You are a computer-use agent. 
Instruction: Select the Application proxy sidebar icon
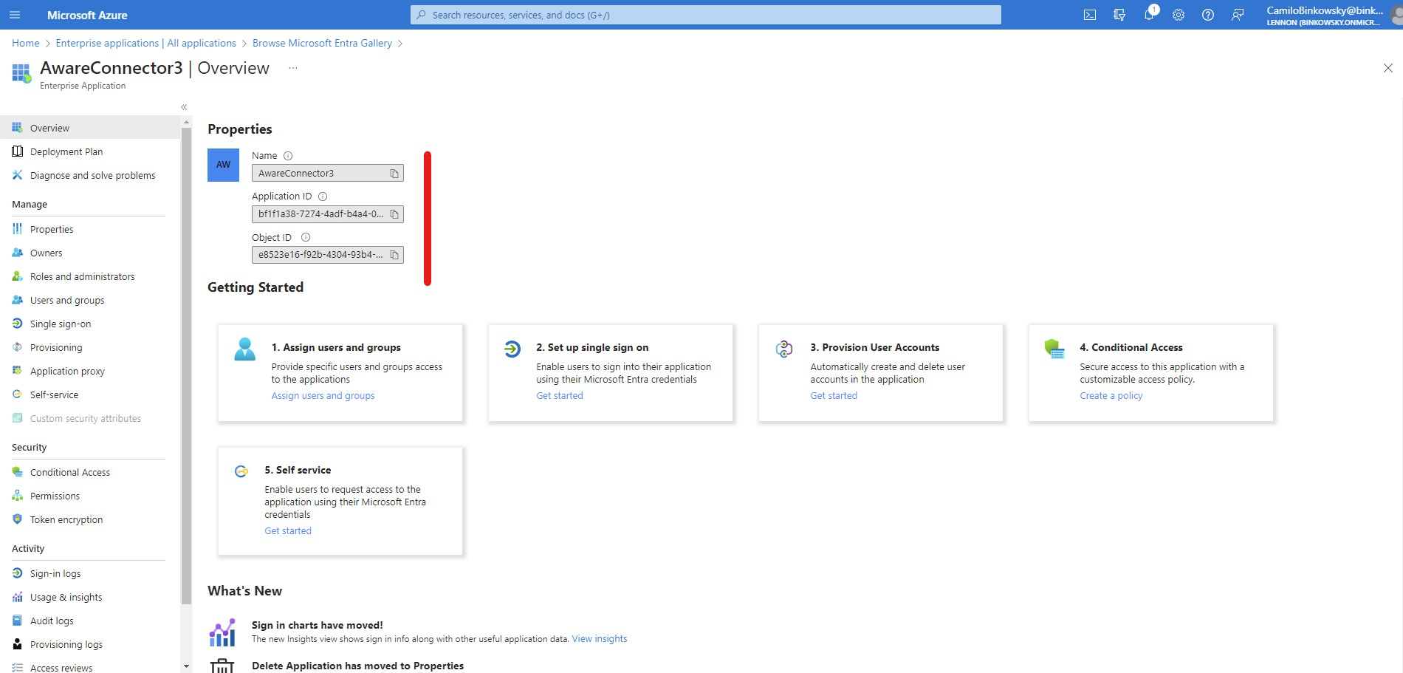[x=17, y=371]
